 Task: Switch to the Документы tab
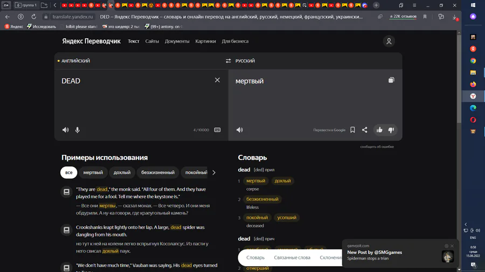click(177, 41)
